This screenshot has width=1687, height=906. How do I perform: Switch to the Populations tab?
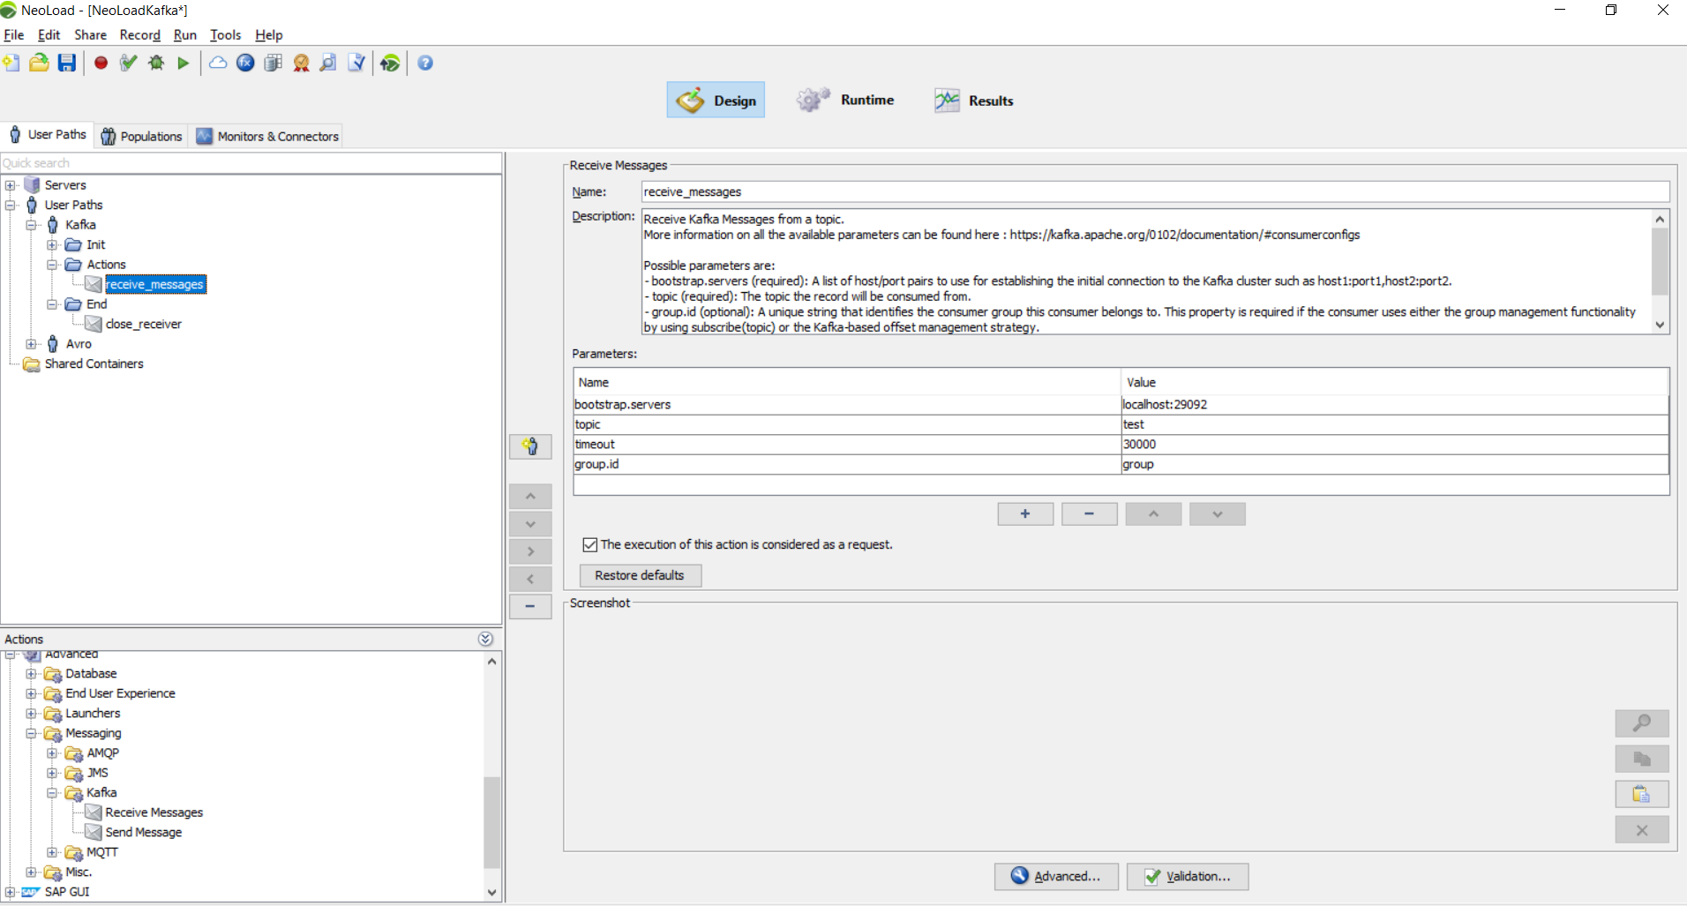[x=141, y=135]
